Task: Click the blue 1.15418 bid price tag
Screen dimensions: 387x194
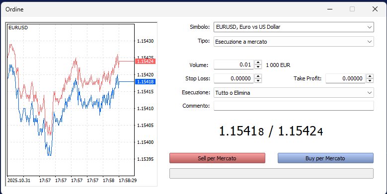Action: click(x=146, y=81)
